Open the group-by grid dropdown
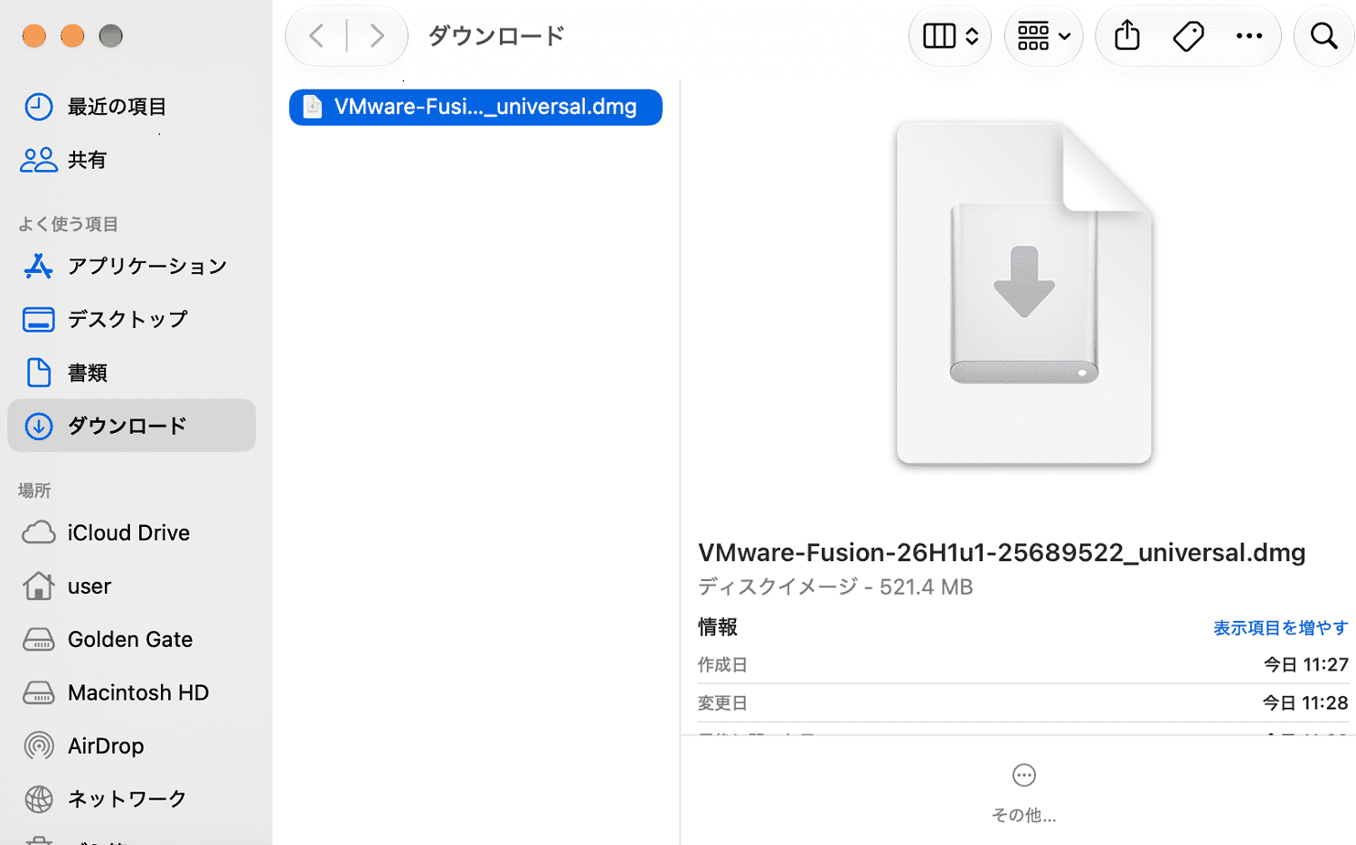 click(1044, 36)
